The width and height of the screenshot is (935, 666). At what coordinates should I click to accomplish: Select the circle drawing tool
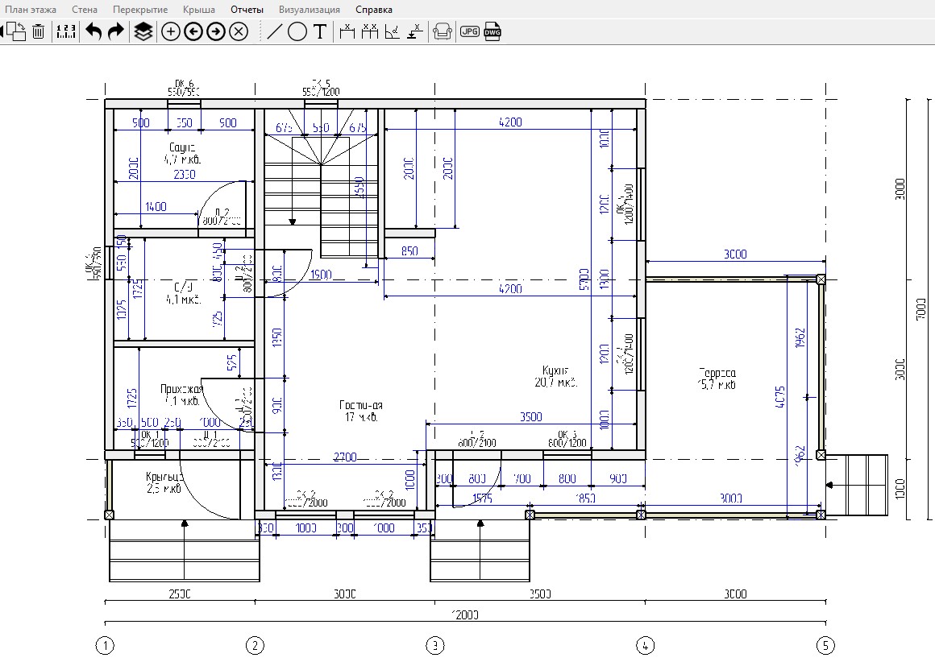coord(297,31)
